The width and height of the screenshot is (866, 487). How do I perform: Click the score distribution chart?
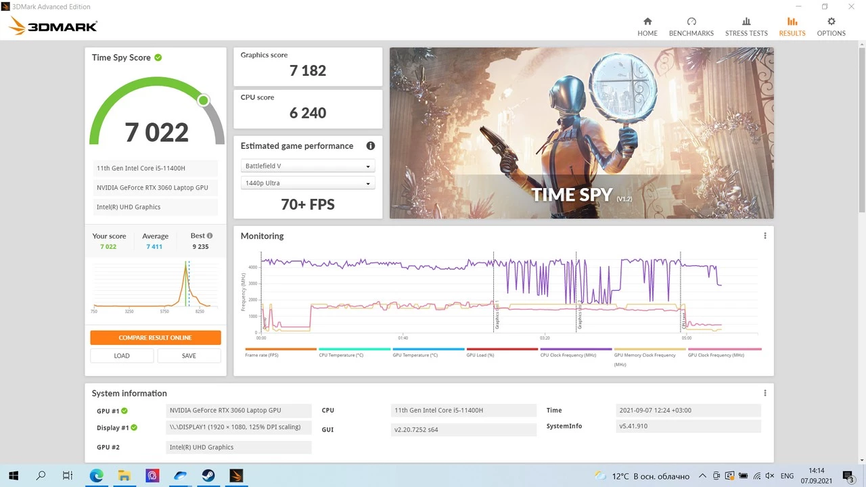coord(155,287)
